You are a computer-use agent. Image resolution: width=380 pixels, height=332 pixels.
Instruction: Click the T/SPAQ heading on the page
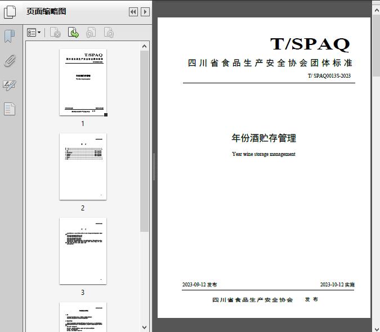310,44
